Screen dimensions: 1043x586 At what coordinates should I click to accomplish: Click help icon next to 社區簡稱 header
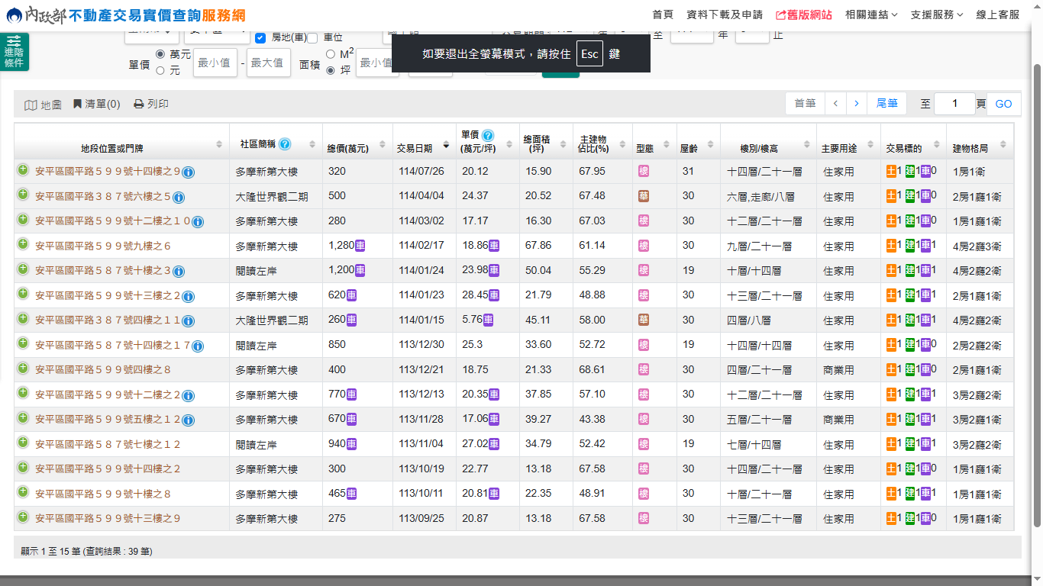click(285, 143)
